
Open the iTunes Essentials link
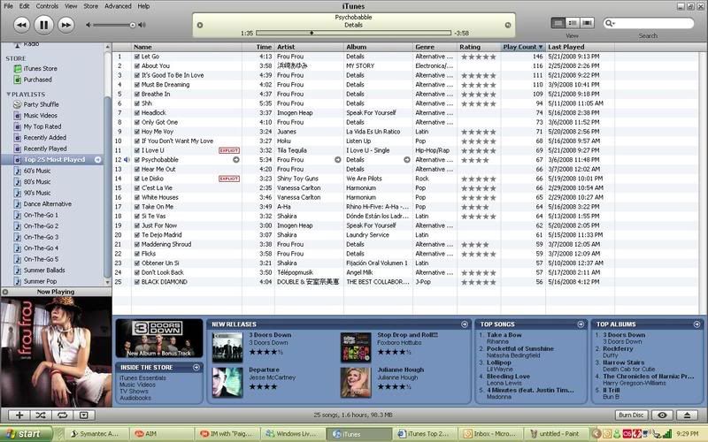coord(142,378)
